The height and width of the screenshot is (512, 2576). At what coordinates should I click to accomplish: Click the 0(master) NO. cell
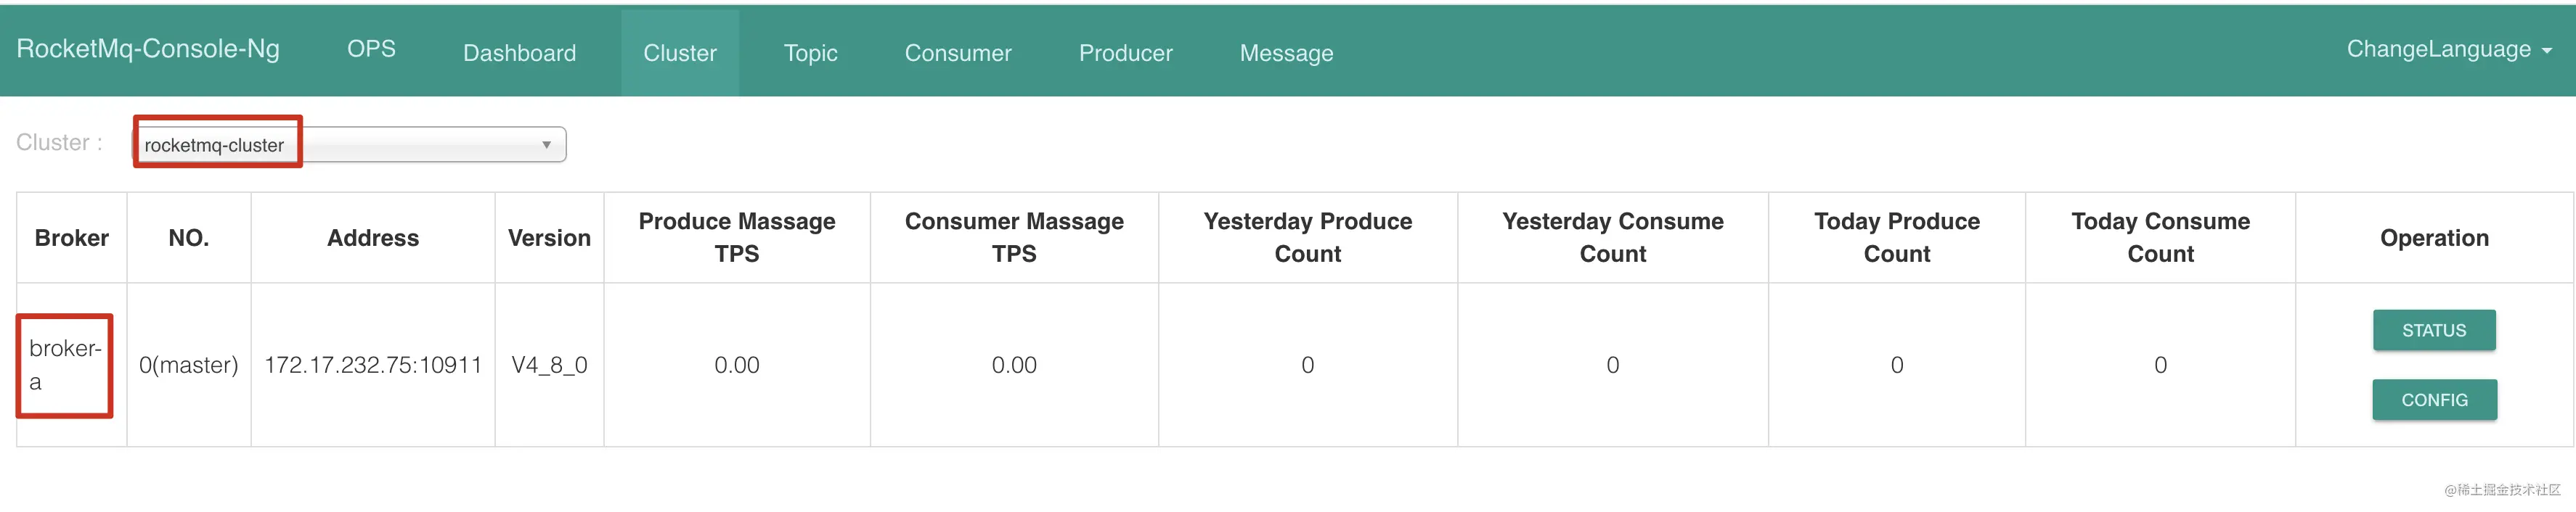point(188,366)
